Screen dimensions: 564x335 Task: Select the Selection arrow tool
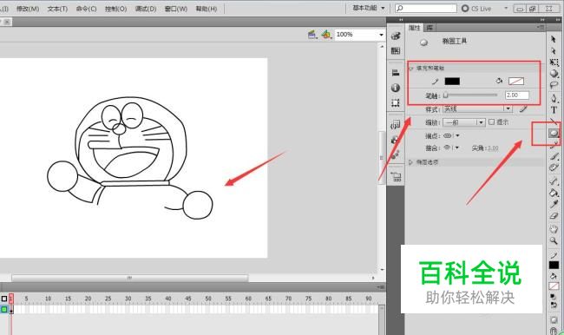[554, 39]
